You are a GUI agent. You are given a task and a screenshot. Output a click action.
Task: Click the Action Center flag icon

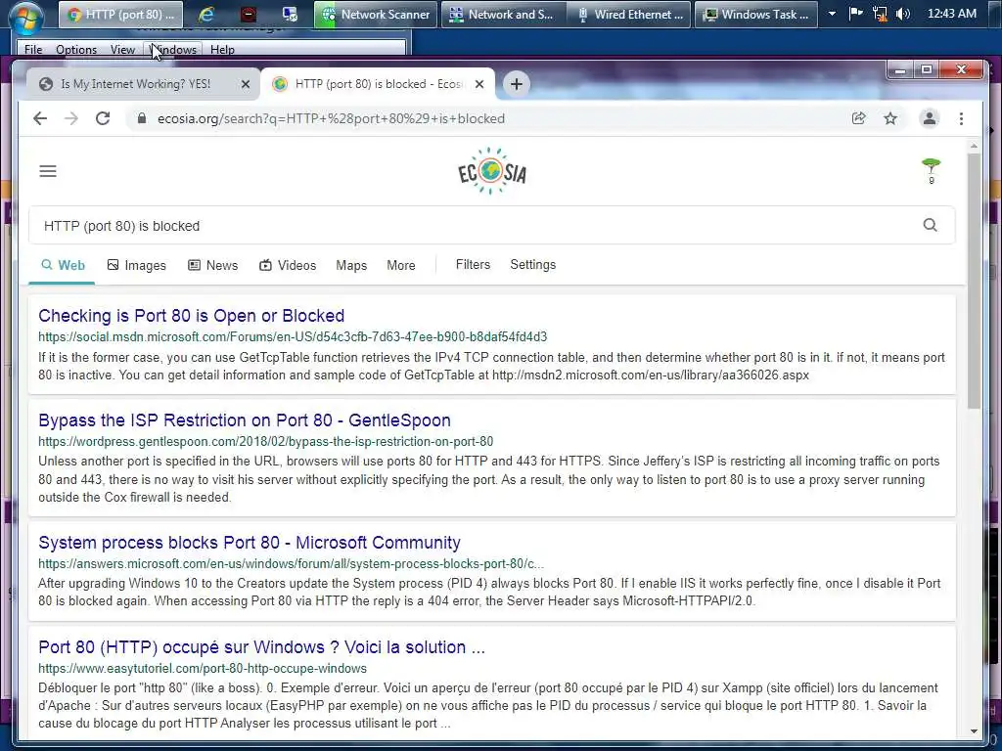[x=855, y=14]
